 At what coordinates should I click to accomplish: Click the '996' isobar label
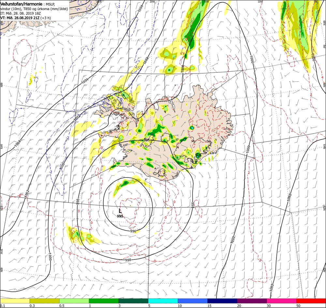[133, 231]
